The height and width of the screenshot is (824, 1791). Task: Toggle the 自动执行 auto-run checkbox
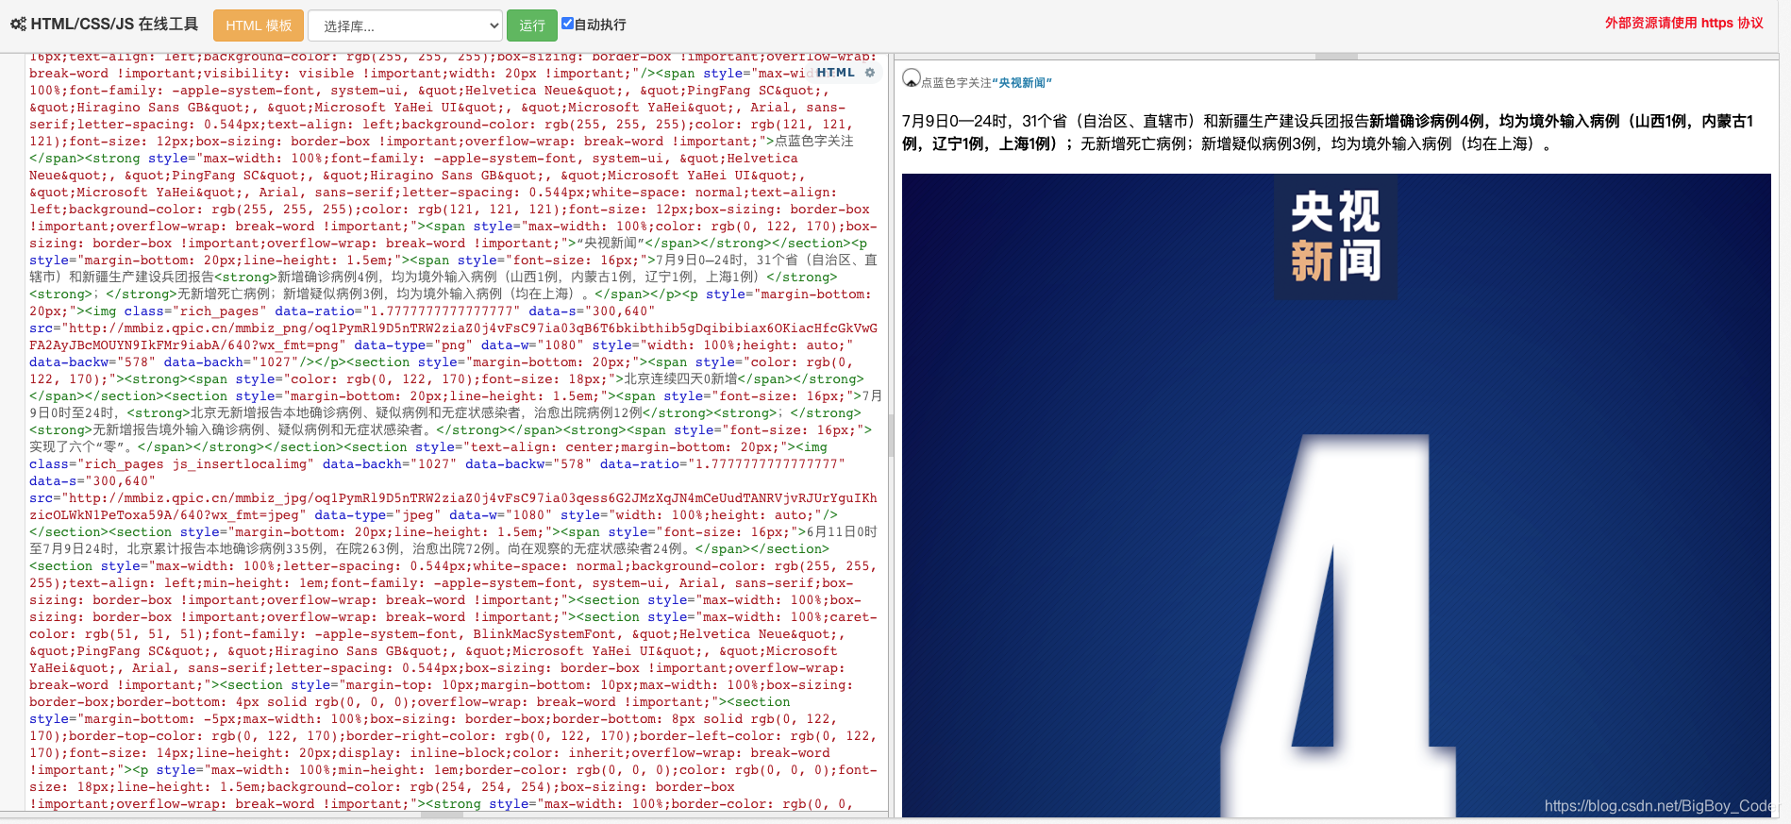(x=567, y=24)
